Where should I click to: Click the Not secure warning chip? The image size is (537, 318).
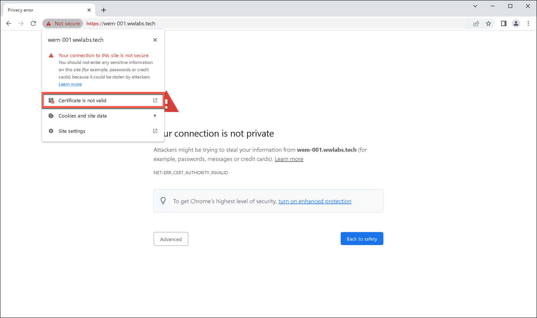(63, 23)
